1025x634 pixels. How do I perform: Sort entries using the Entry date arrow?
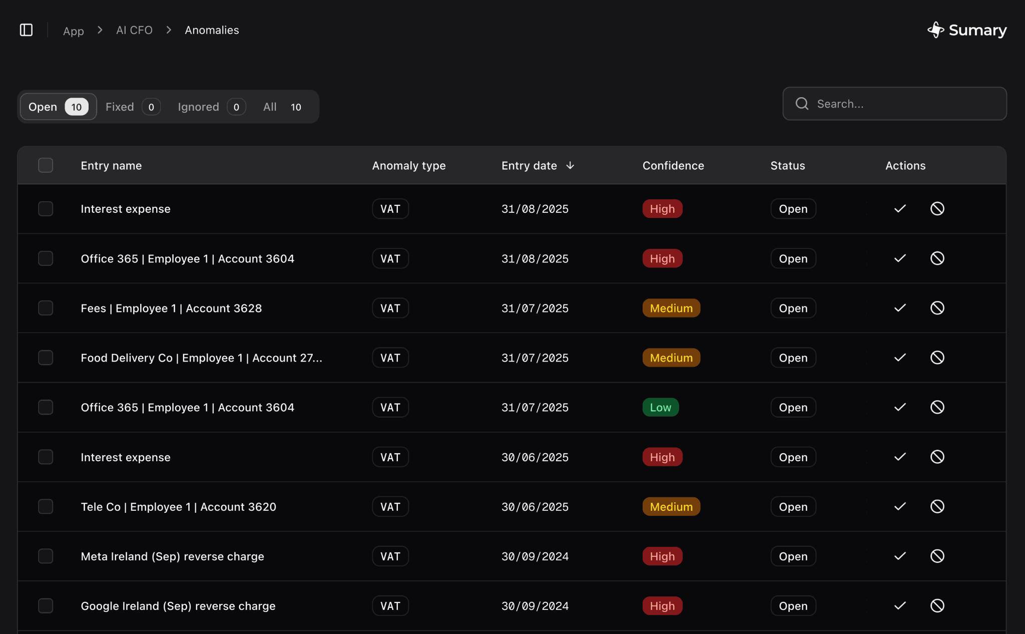point(571,165)
